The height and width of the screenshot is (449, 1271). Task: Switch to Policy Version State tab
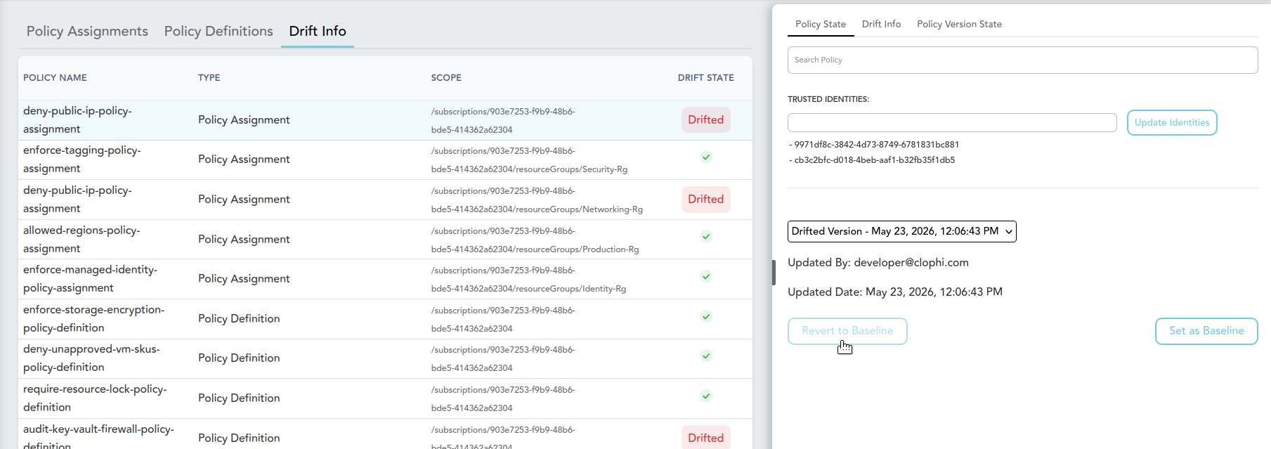pyautogui.click(x=959, y=24)
